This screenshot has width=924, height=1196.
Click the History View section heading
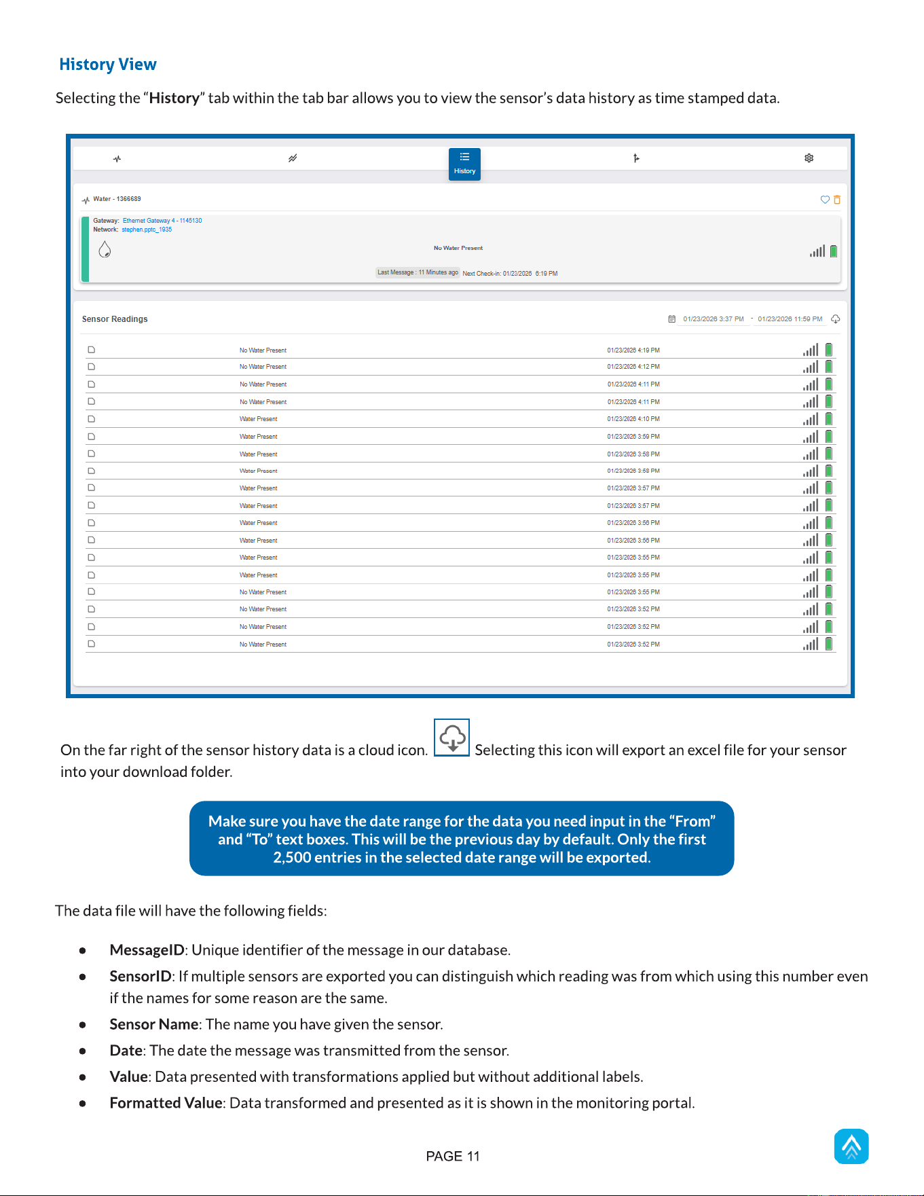(108, 65)
